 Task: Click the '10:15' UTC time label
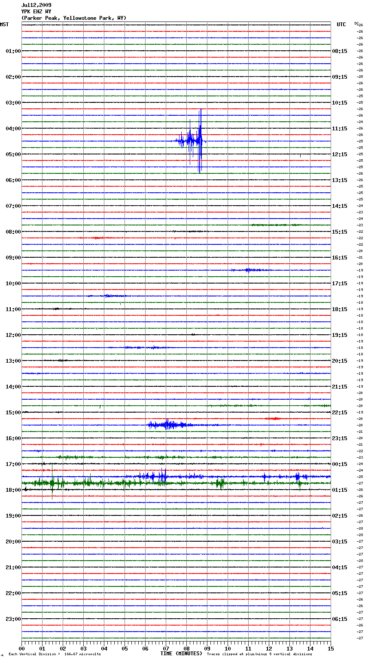tap(340, 103)
